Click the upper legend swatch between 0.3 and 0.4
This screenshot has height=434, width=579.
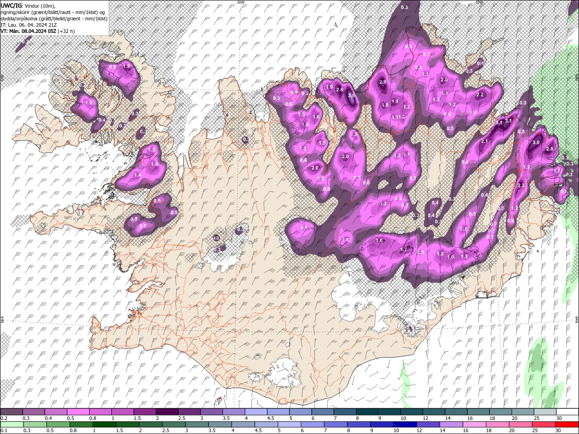pyautogui.click(x=33, y=412)
